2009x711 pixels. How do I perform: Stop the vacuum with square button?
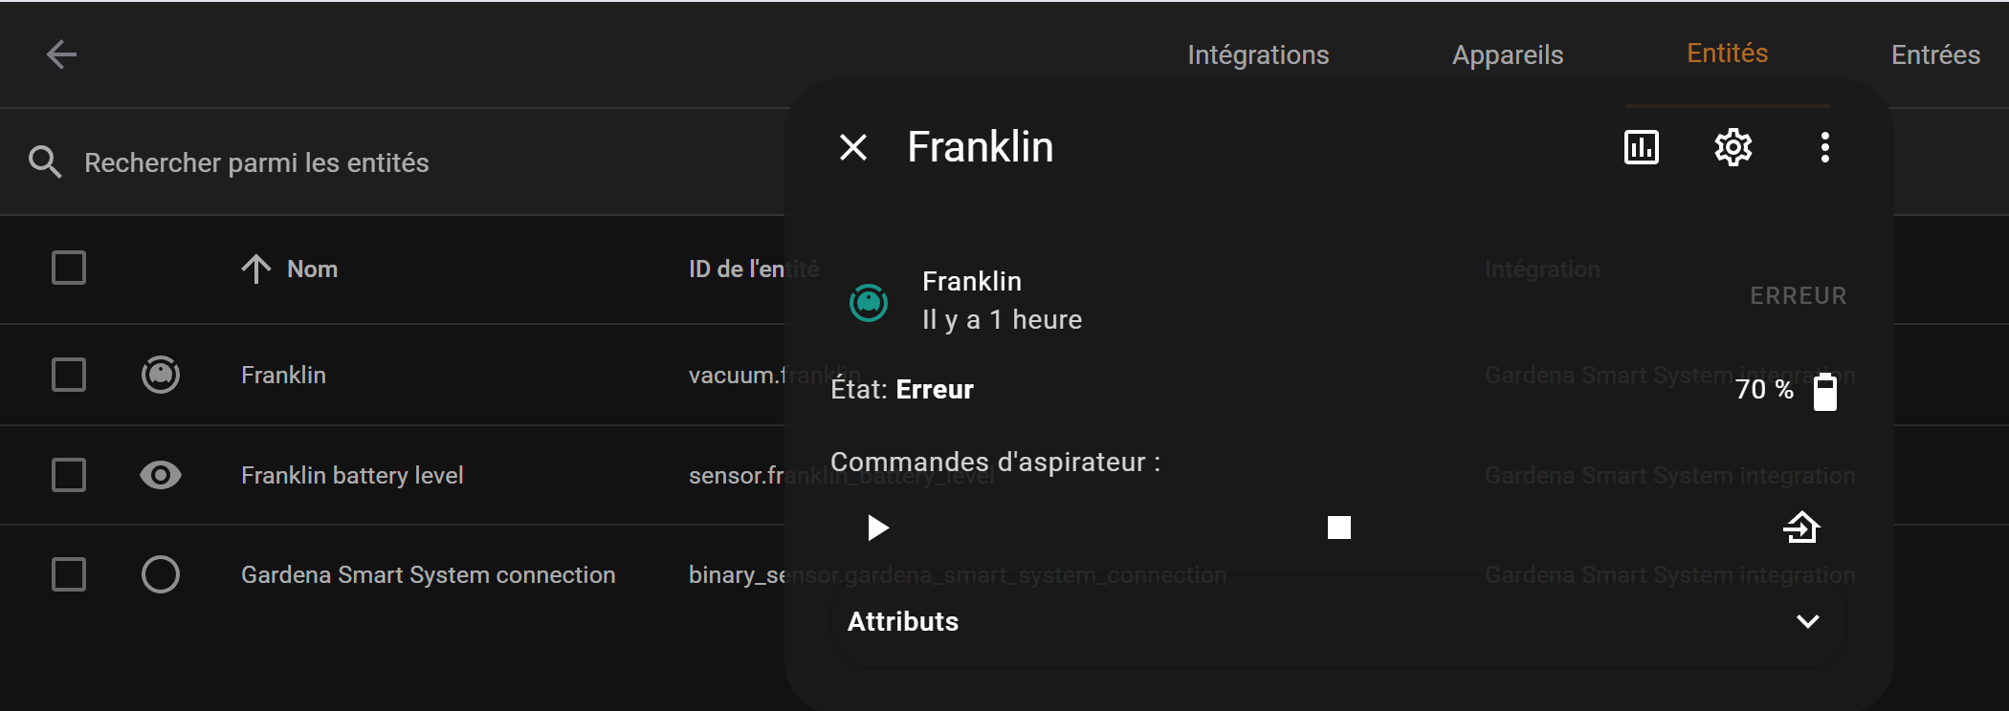tap(1338, 528)
